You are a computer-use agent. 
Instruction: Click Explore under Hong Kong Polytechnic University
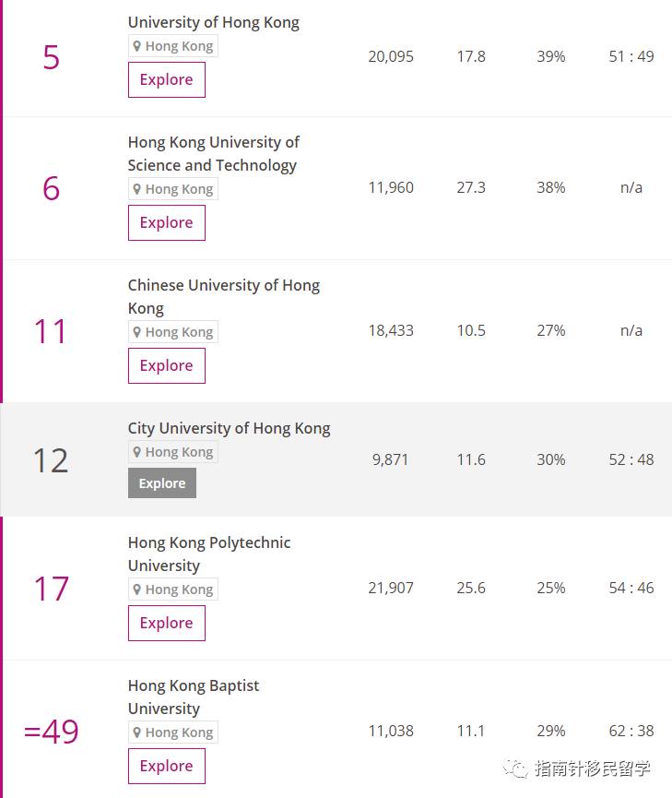click(166, 624)
